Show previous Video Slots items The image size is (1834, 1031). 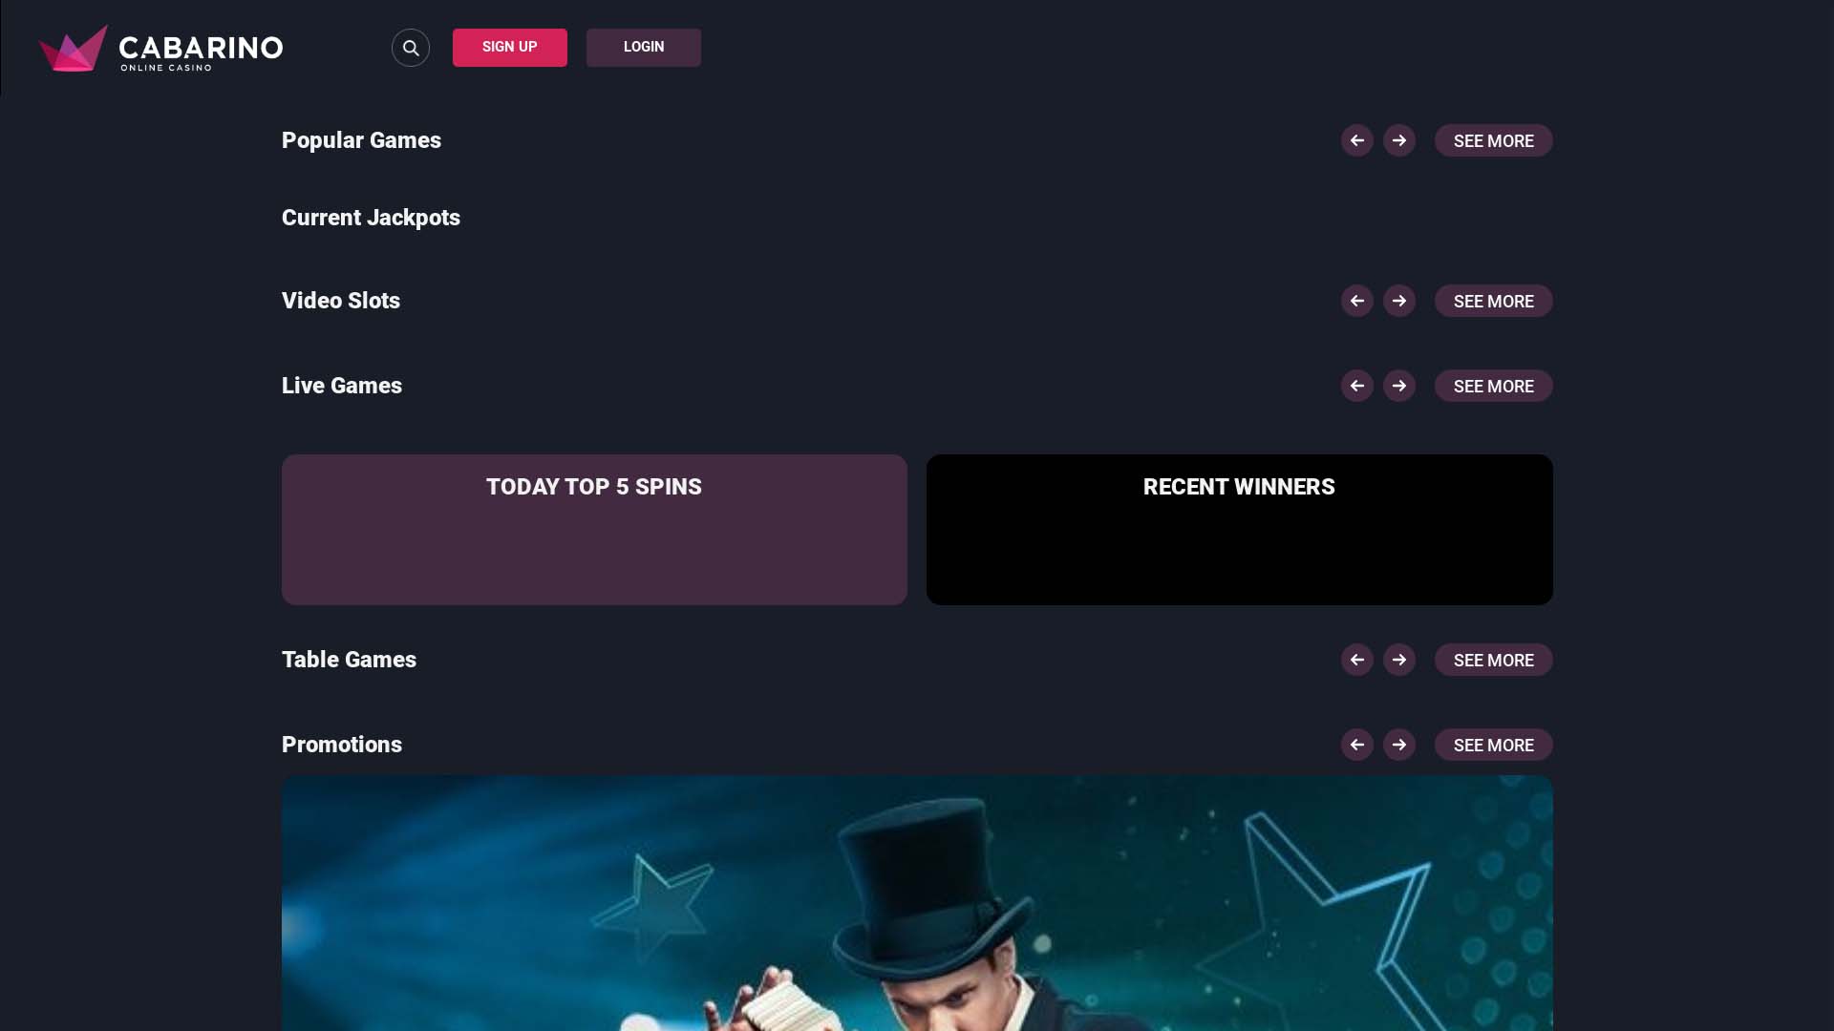pos(1357,301)
